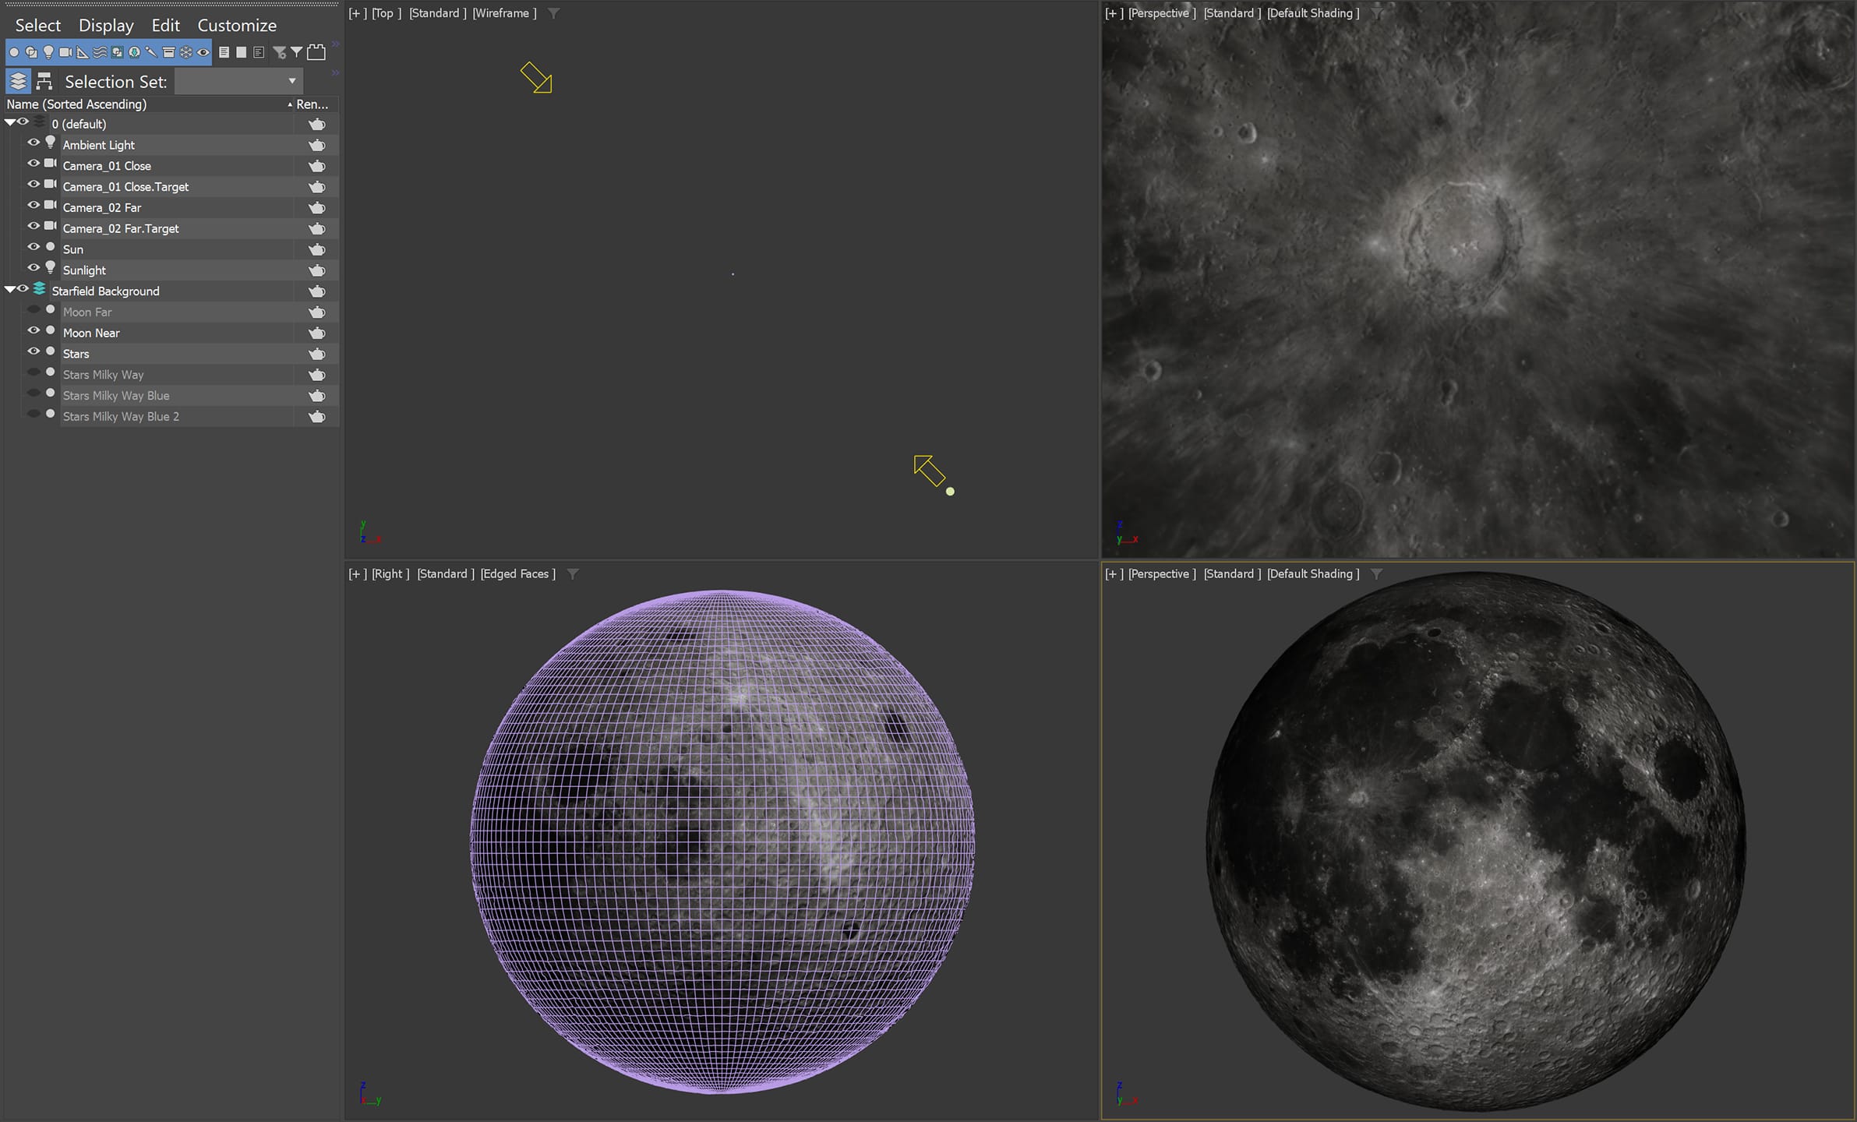Collapse the 0 (default) layer tree

9,122
